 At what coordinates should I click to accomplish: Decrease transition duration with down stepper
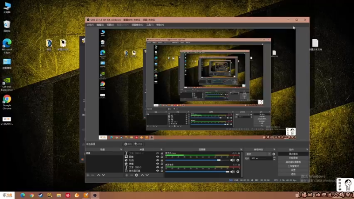click(274, 160)
